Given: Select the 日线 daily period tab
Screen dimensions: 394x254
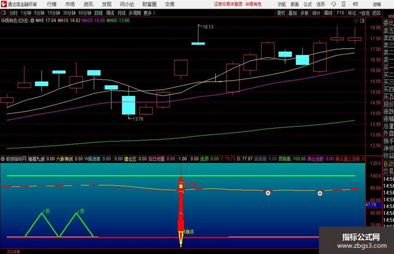Looking at the screenshot, I should click(98, 13).
